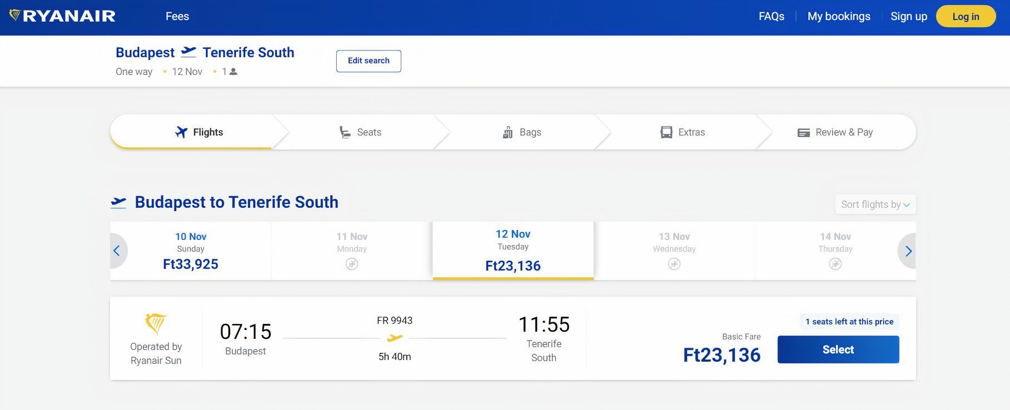Image resolution: width=1010 pixels, height=410 pixels.
Task: Click the bus icon in Extras step
Action: [x=666, y=132]
